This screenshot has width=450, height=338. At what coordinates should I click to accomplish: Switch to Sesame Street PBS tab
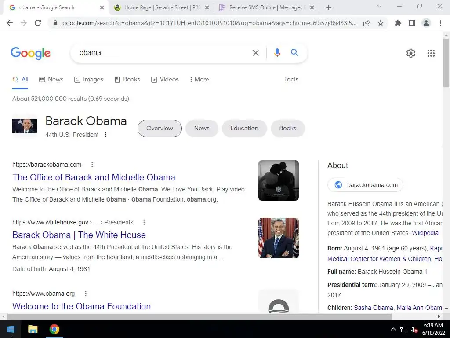[161, 7]
